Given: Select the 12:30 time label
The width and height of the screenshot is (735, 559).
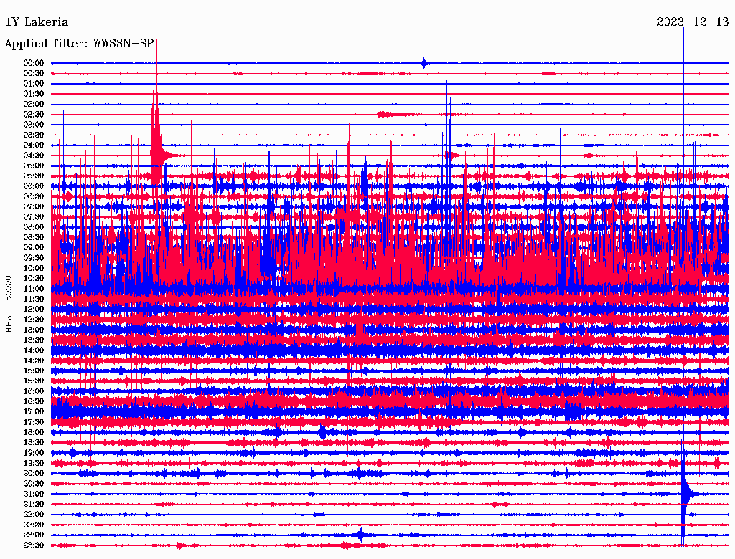Looking at the screenshot, I should tap(34, 320).
